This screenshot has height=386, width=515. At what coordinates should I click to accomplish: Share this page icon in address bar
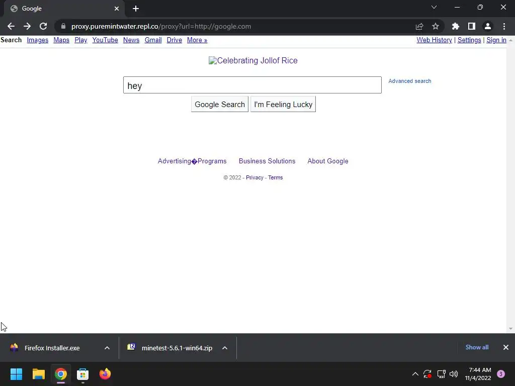point(419,26)
